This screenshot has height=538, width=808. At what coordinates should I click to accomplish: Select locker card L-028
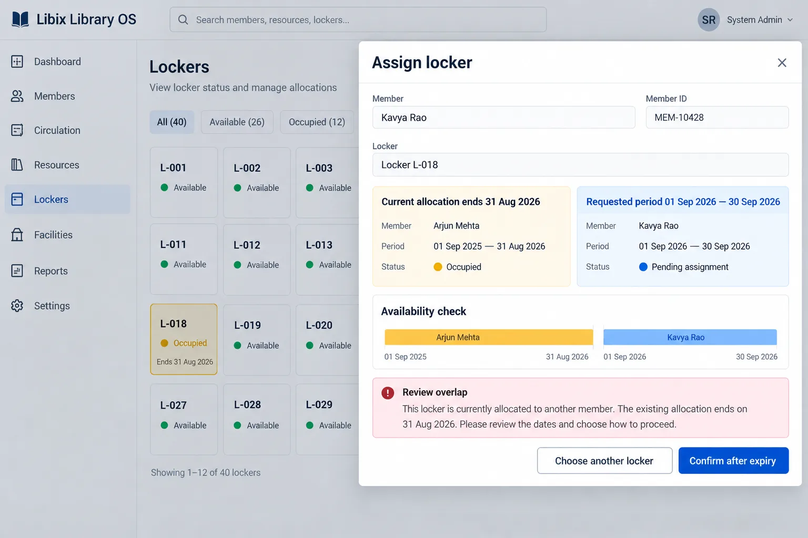257,419
